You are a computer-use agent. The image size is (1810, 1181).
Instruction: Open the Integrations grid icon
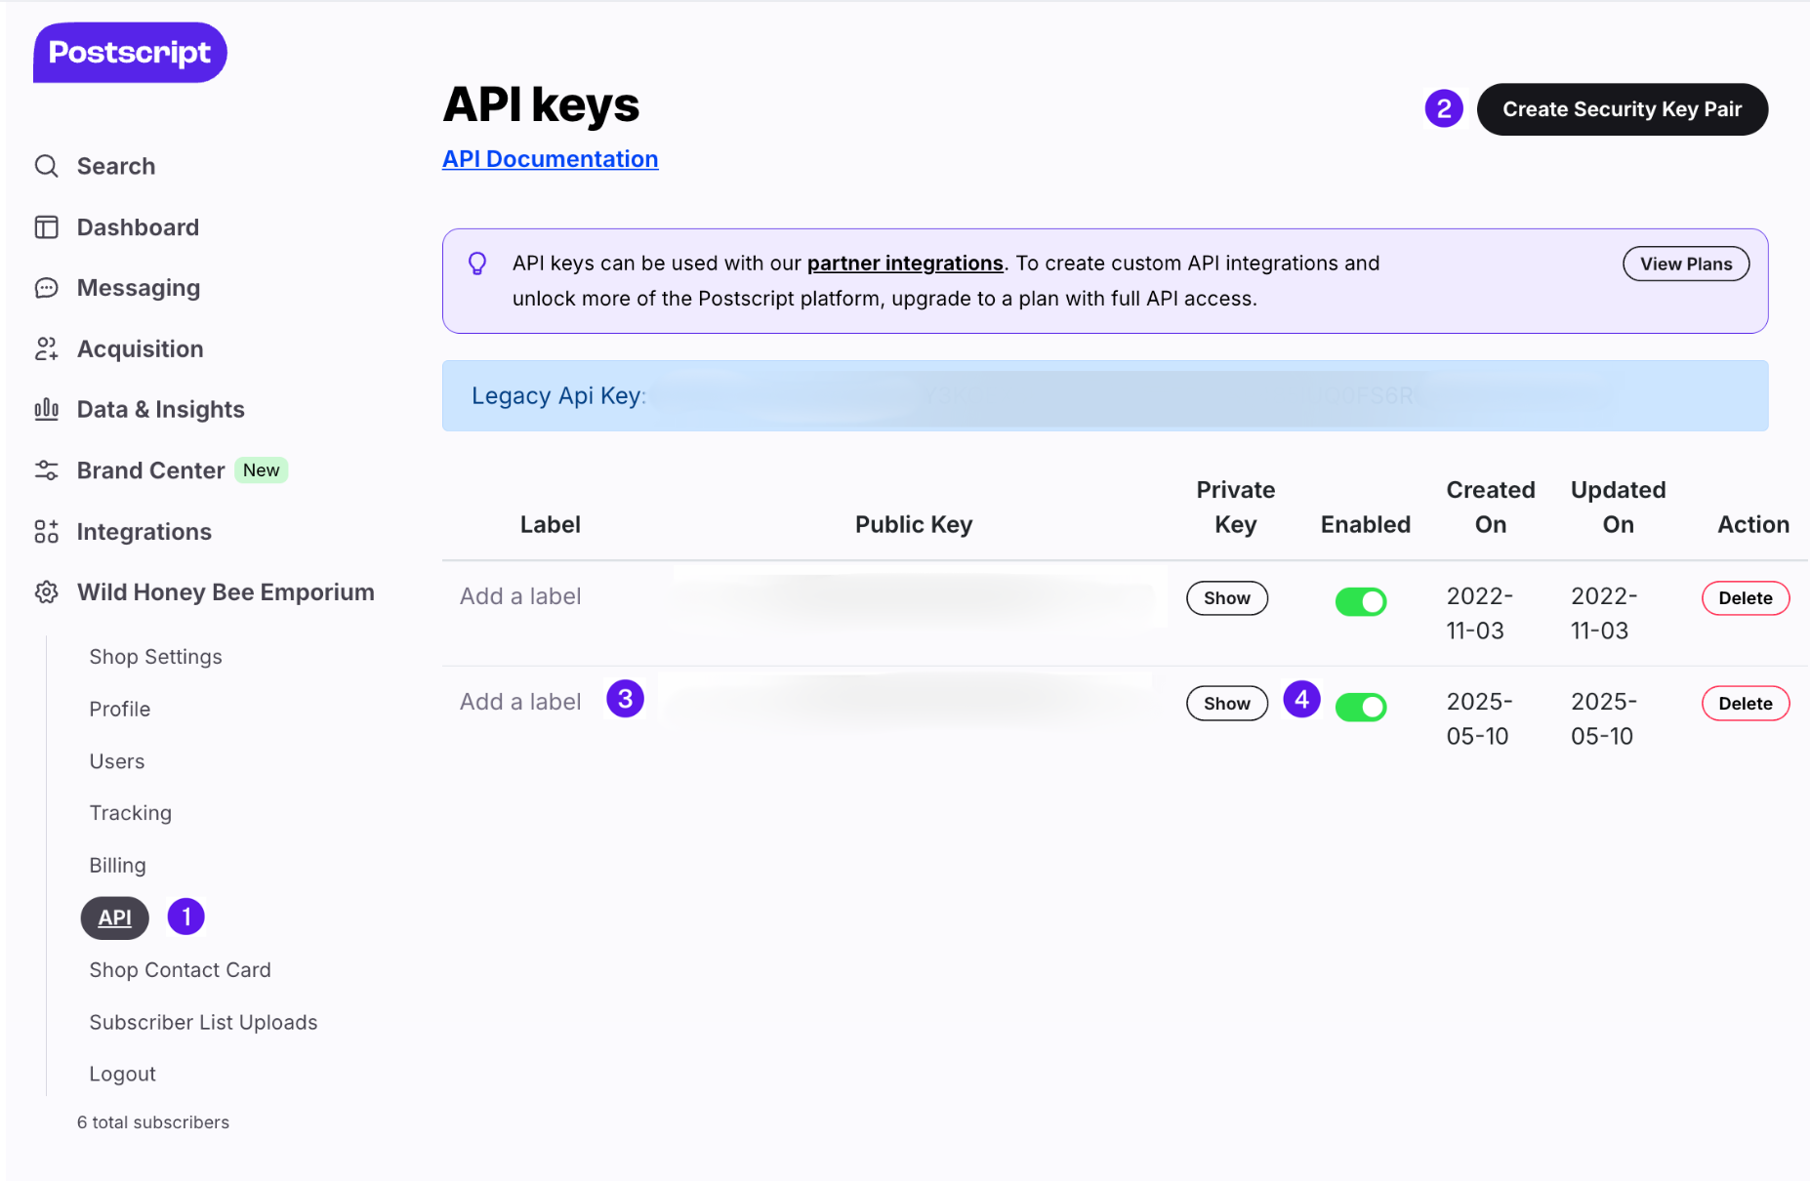pos(46,531)
